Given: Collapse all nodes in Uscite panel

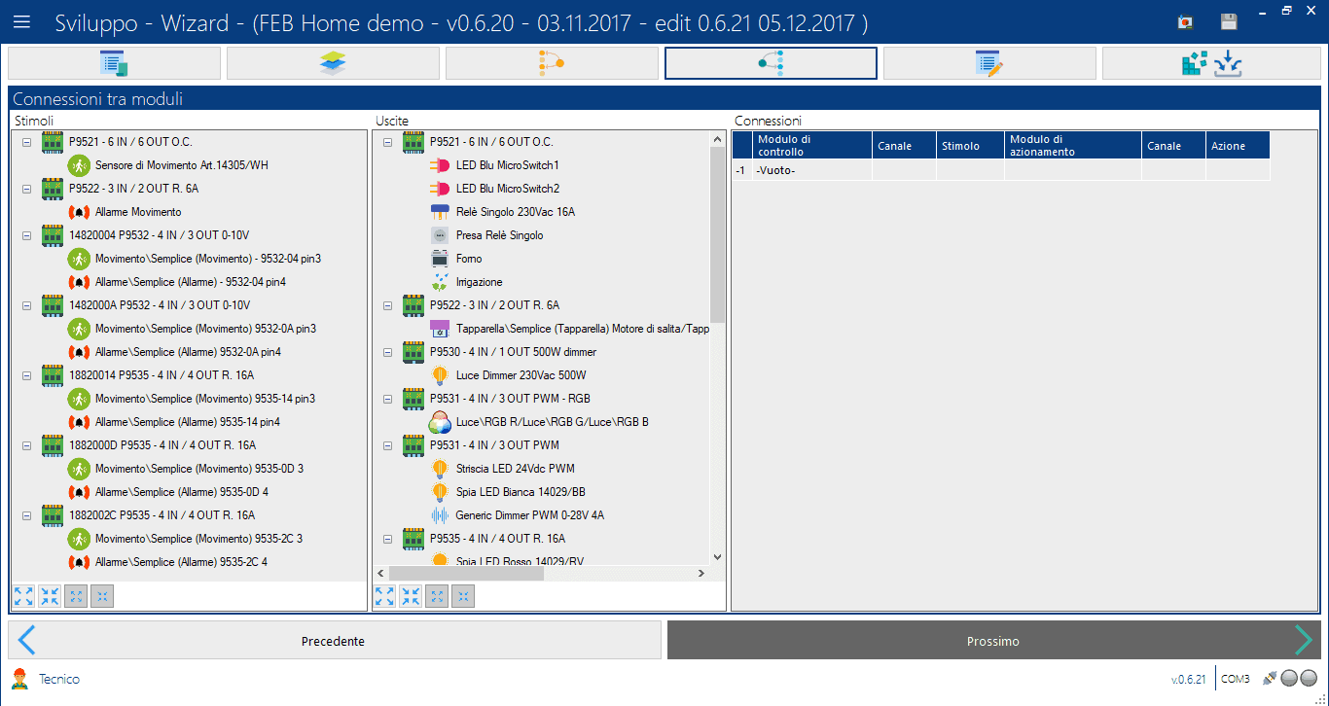Looking at the screenshot, I should [412, 596].
